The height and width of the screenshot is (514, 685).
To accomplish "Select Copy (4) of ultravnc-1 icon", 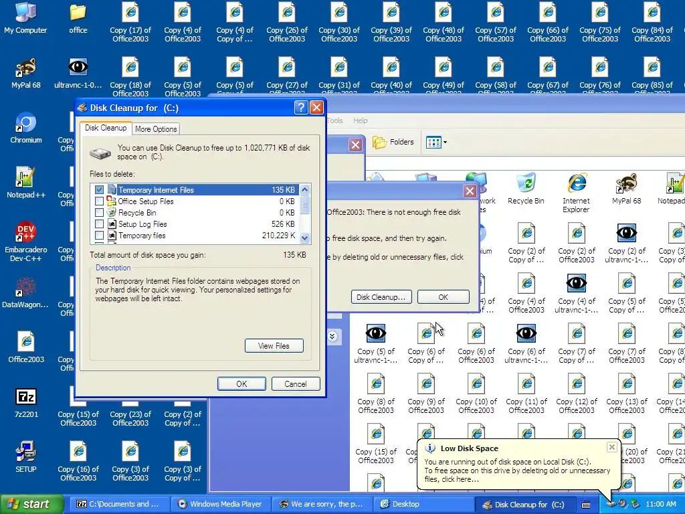I will coord(576,294).
